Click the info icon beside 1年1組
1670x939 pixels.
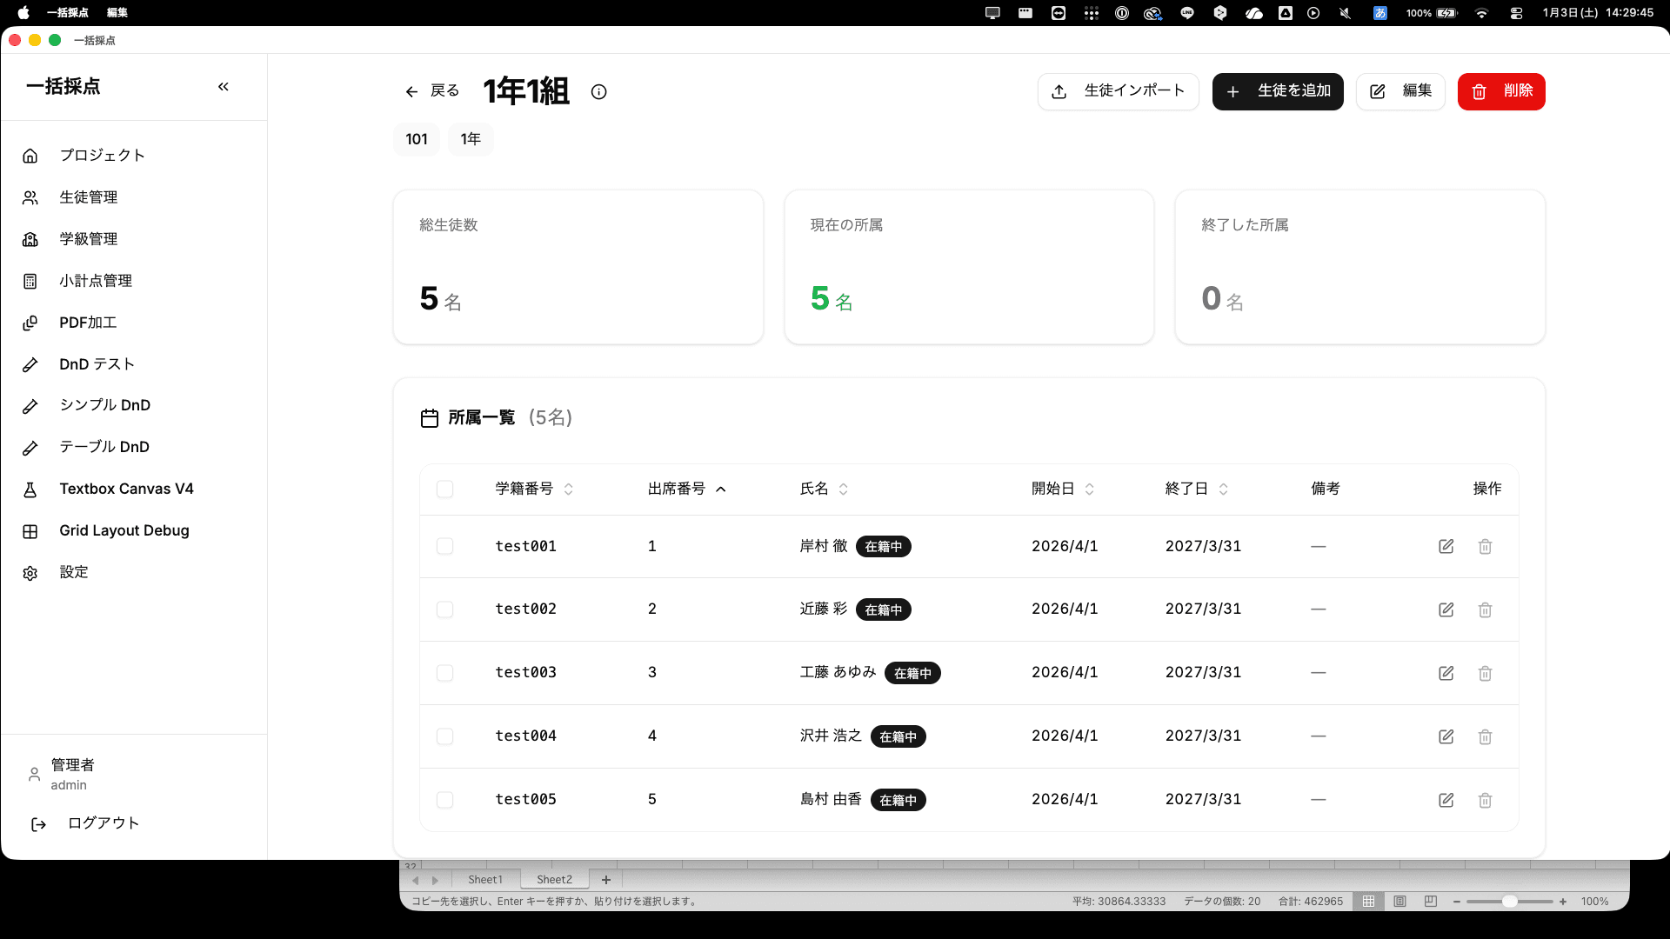pyautogui.click(x=598, y=91)
